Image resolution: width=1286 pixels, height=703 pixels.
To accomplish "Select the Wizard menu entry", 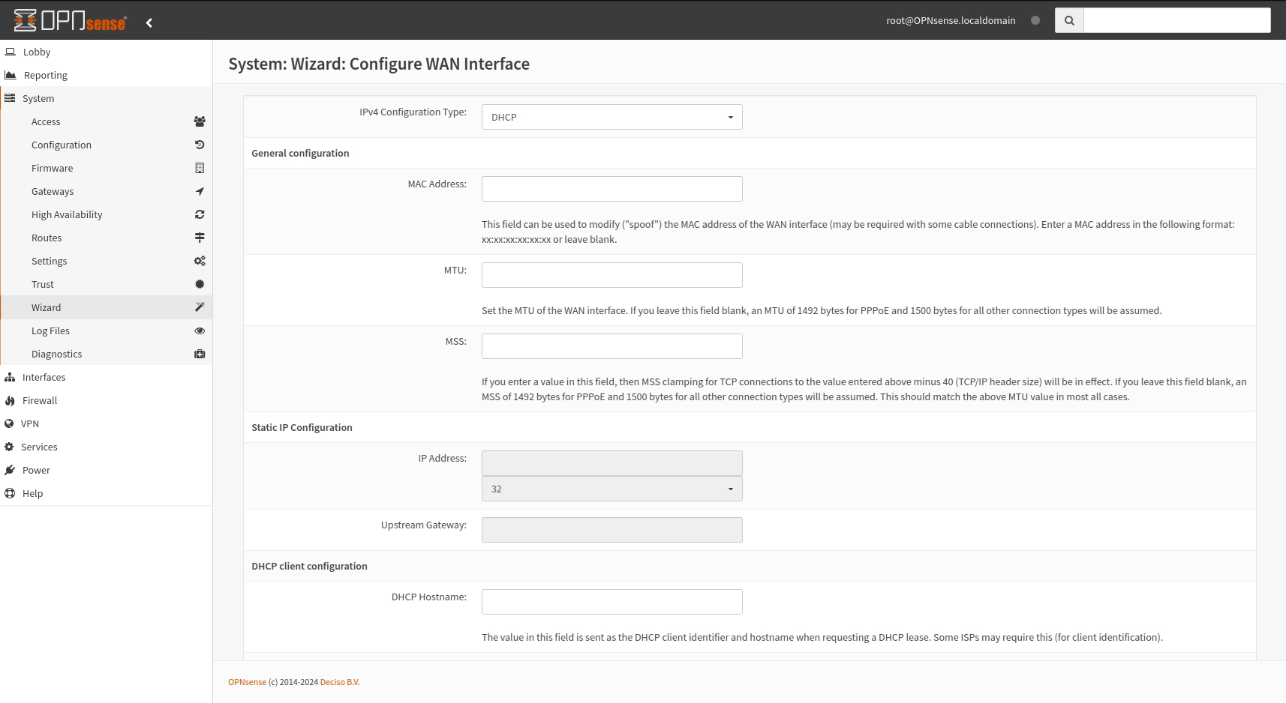I will click(106, 307).
